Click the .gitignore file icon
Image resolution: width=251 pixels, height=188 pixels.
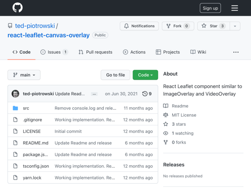[15, 119]
